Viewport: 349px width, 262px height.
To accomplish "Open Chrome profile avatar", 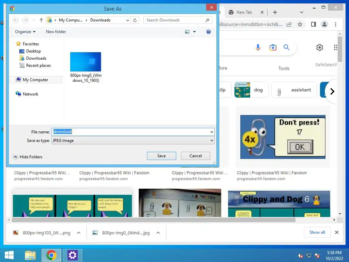I will [x=324, y=24].
